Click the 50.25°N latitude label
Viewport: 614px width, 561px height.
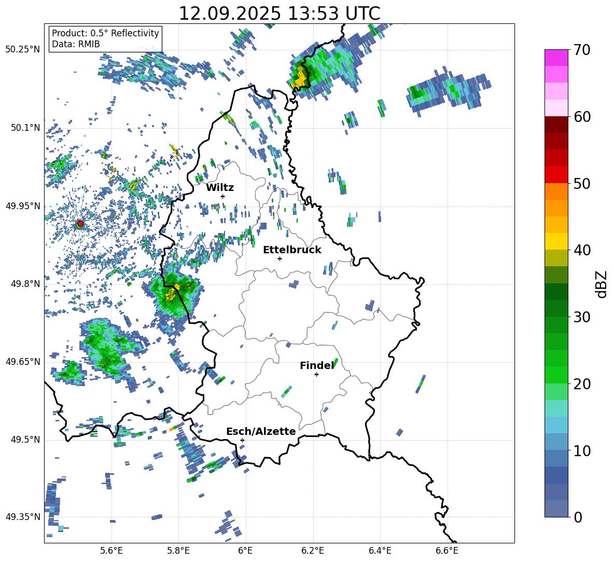coord(23,50)
